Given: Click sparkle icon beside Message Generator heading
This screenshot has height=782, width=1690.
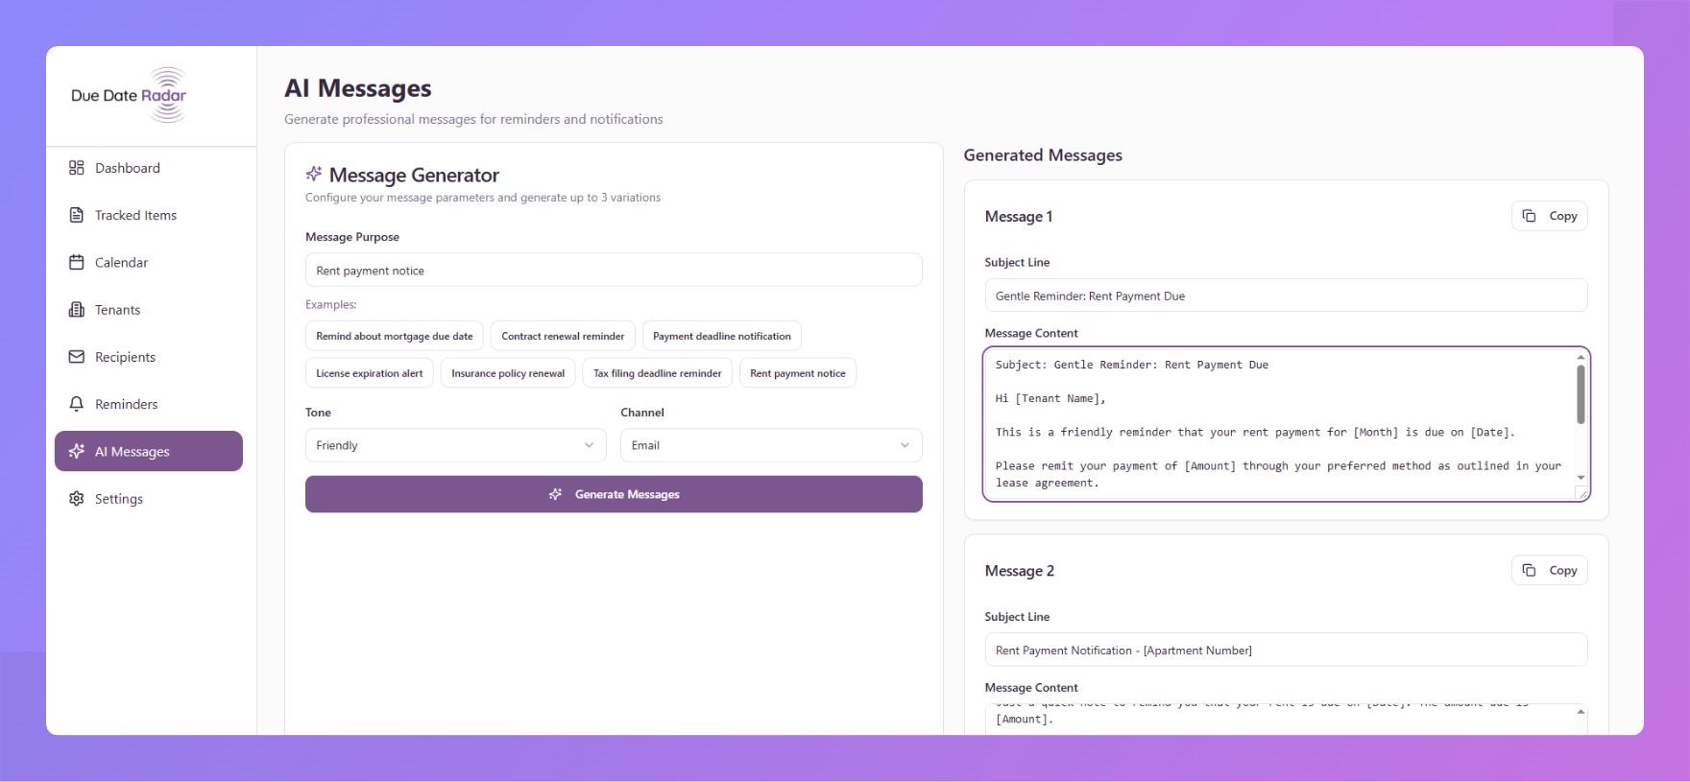Looking at the screenshot, I should tap(314, 174).
